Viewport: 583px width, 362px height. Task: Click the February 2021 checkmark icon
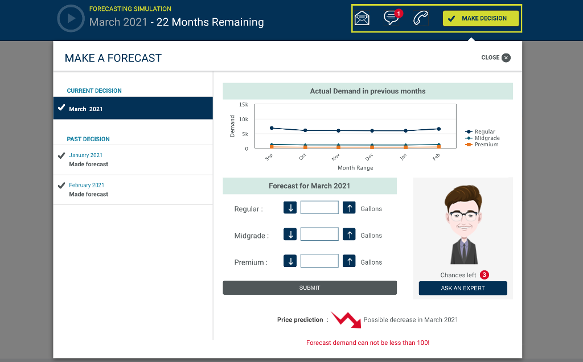pyautogui.click(x=61, y=185)
